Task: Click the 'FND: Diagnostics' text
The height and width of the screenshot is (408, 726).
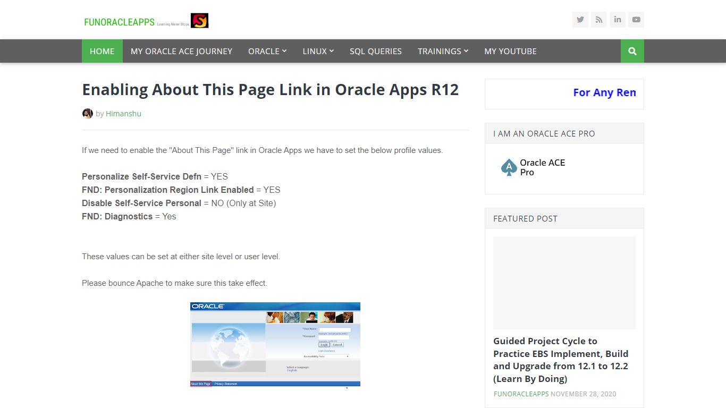Action: 117,216
